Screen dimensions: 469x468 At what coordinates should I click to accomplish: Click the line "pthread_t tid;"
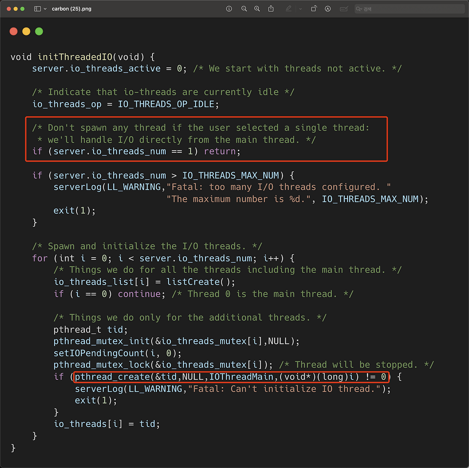(x=91, y=330)
